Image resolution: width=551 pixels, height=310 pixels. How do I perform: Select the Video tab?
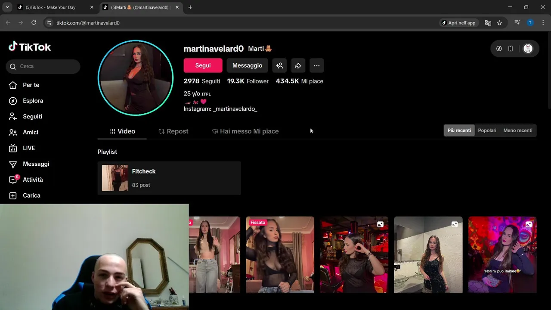[x=122, y=131]
